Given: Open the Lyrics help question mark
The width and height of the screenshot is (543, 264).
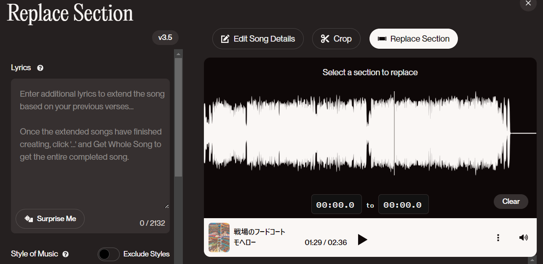Looking at the screenshot, I should 40,68.
